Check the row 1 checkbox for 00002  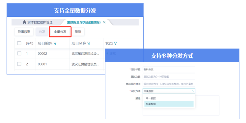(x=19, y=53)
